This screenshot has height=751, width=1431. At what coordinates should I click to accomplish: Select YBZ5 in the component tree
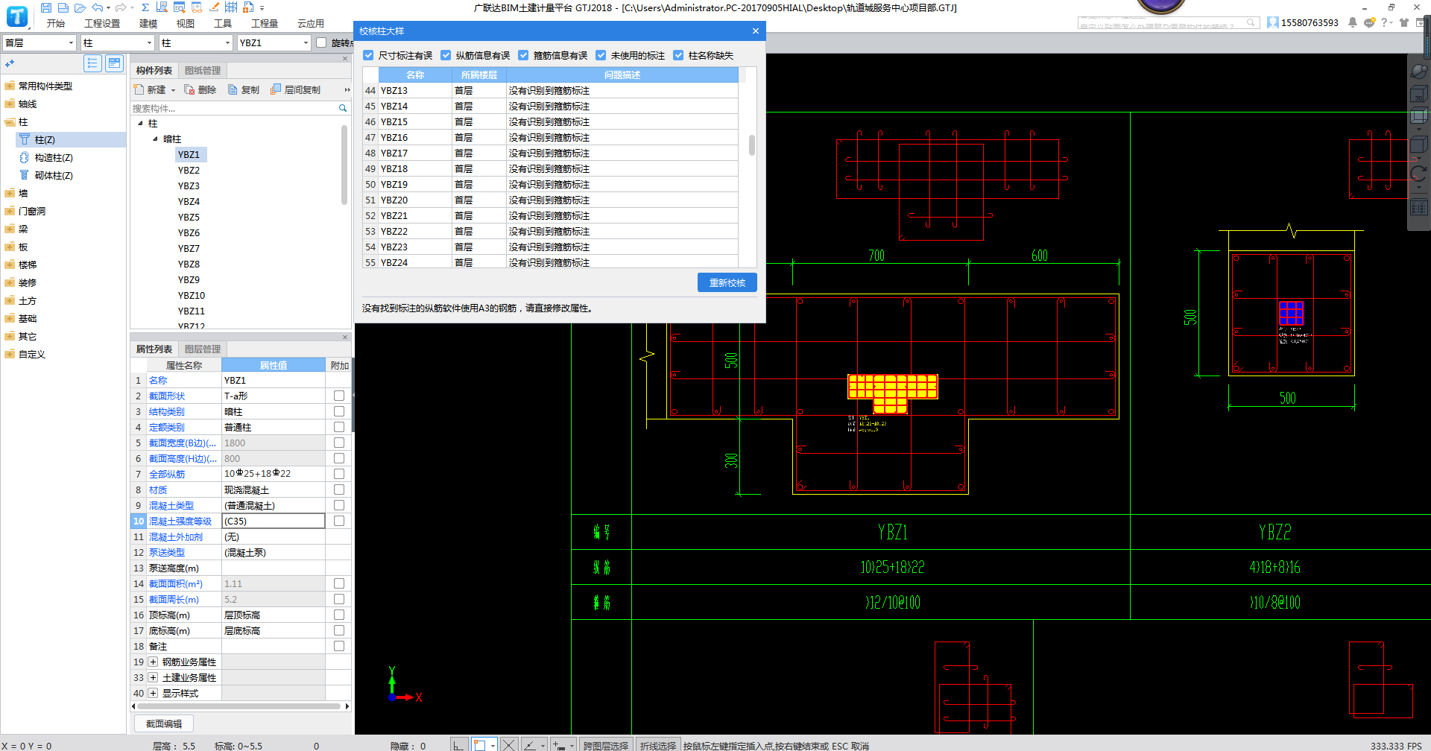tap(189, 217)
